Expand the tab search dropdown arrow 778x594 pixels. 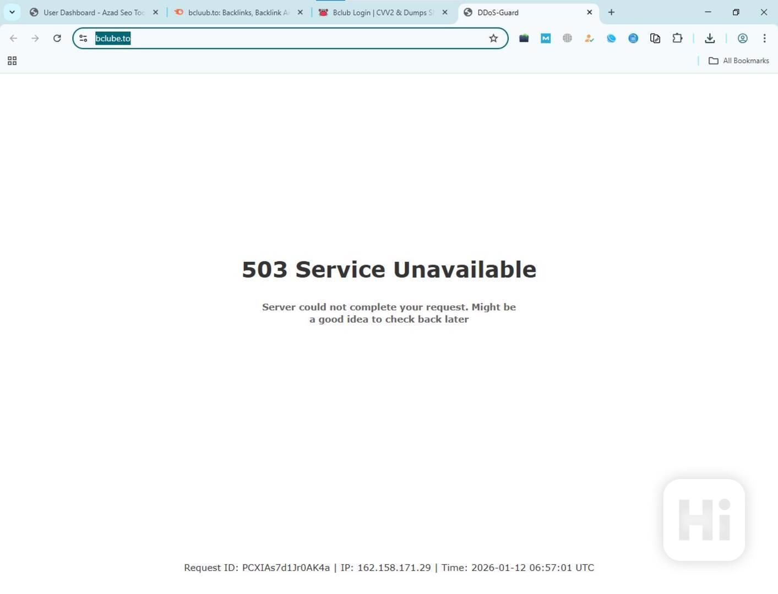(12, 12)
